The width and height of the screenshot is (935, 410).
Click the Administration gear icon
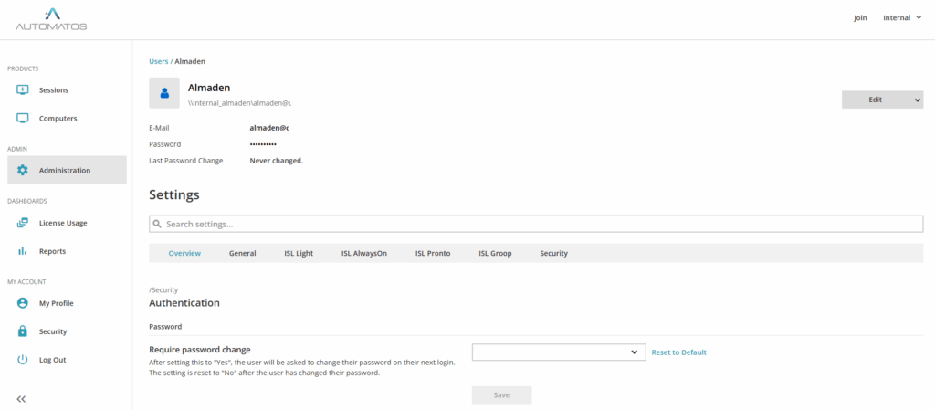[22, 170]
